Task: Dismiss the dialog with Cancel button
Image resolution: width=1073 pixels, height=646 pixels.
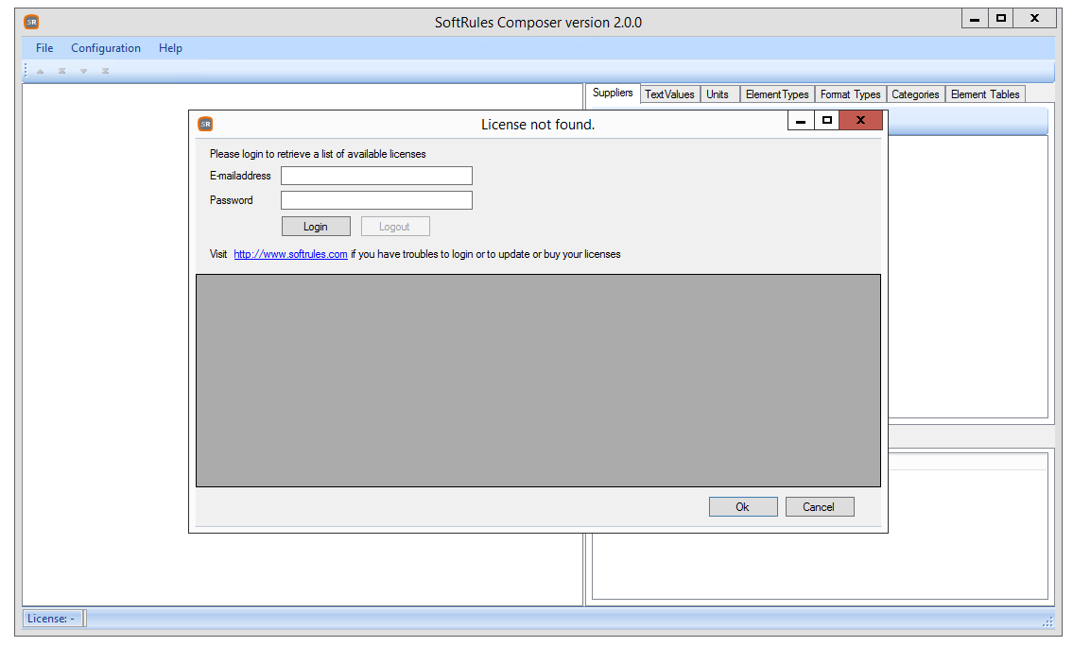Action: click(x=819, y=506)
